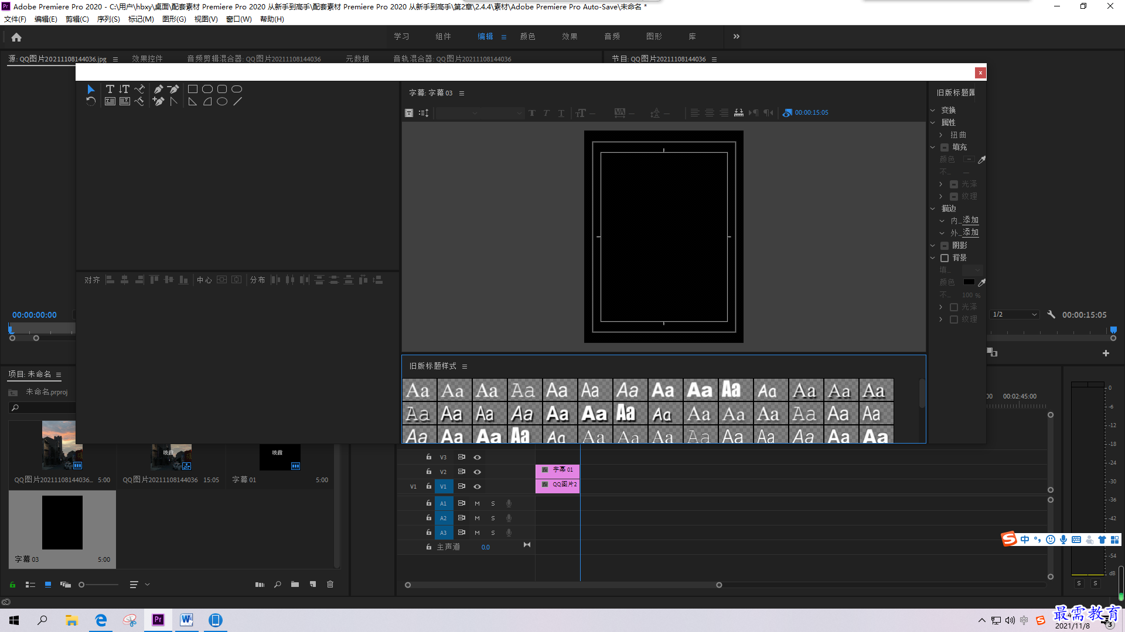
Task: Mute audio track A1
Action: coord(477,503)
